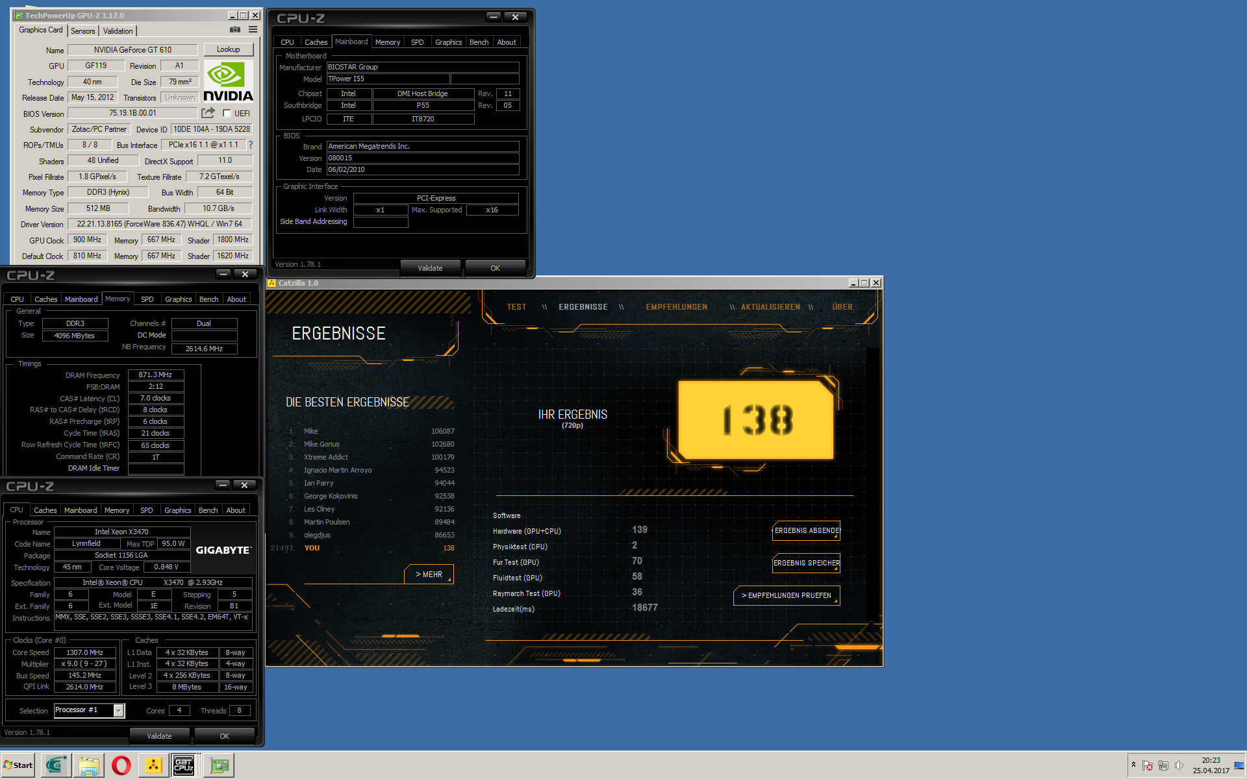1247x779 pixels.
Task: Click the GPU-Z taskbar icon
Action: coord(220,766)
